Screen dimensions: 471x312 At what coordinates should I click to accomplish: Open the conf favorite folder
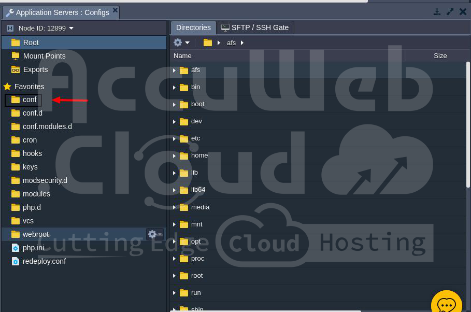tap(29, 100)
